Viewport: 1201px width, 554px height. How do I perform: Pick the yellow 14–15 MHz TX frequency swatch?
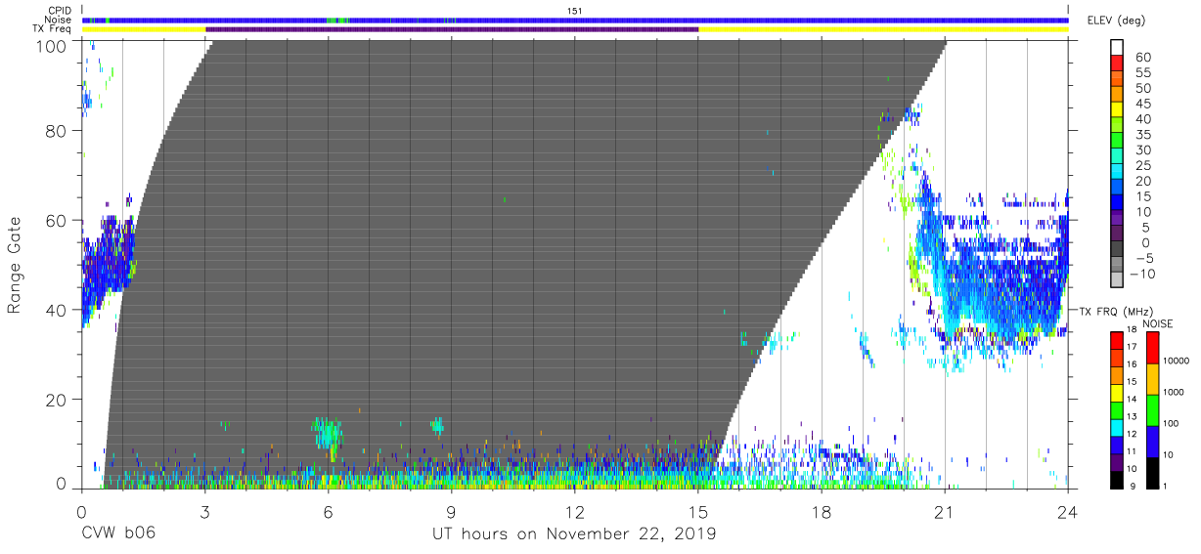coord(1119,392)
